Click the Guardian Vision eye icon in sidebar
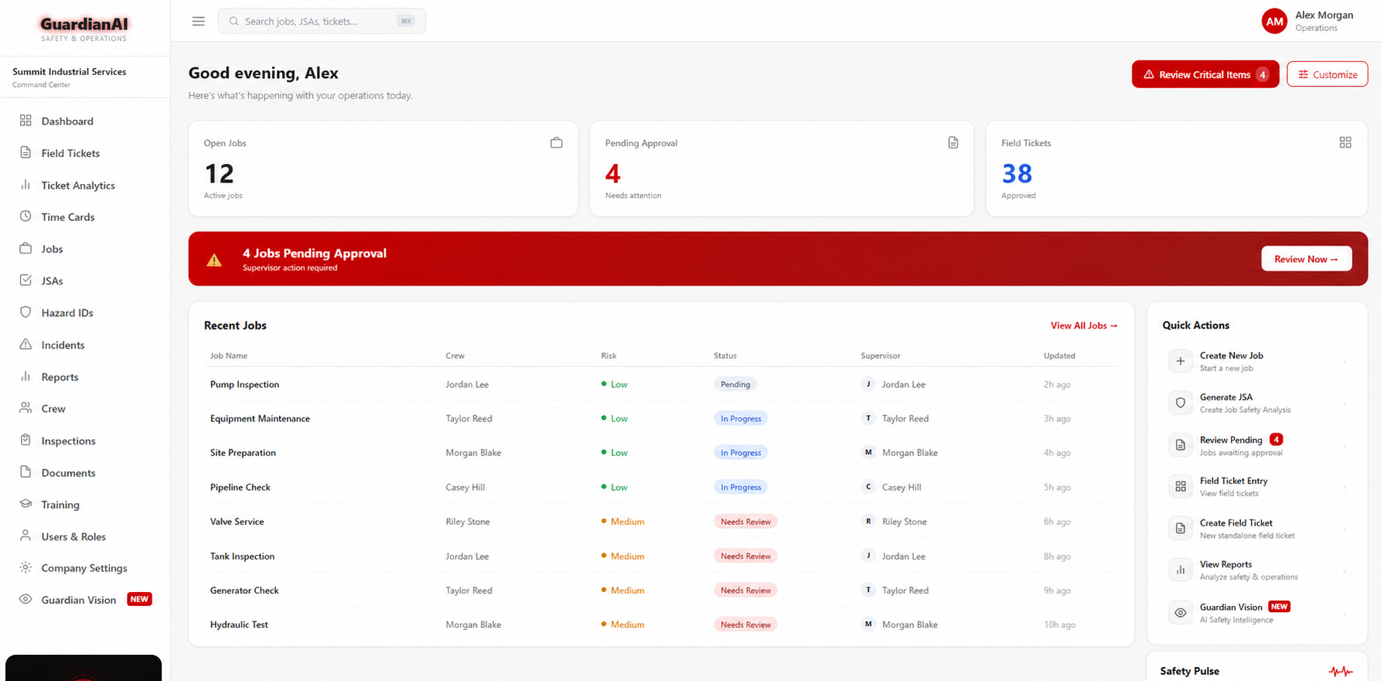 coord(26,599)
